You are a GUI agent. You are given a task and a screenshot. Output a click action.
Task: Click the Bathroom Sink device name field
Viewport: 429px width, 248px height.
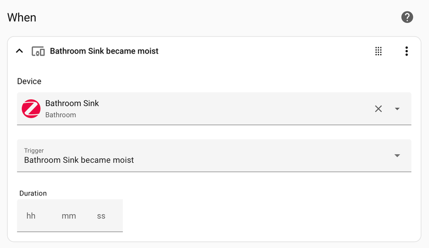click(x=72, y=103)
